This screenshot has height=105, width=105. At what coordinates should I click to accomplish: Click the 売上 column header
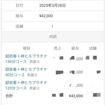click(x=57, y=48)
